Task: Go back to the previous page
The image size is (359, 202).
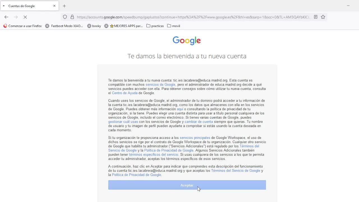Action: coord(6,17)
